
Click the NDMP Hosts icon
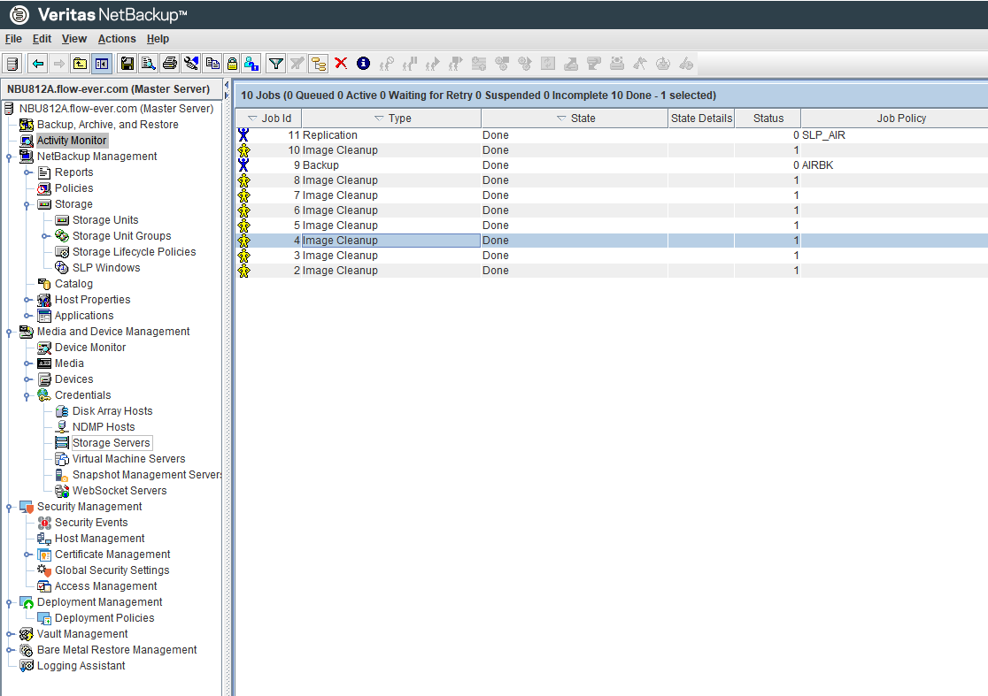tap(62, 426)
